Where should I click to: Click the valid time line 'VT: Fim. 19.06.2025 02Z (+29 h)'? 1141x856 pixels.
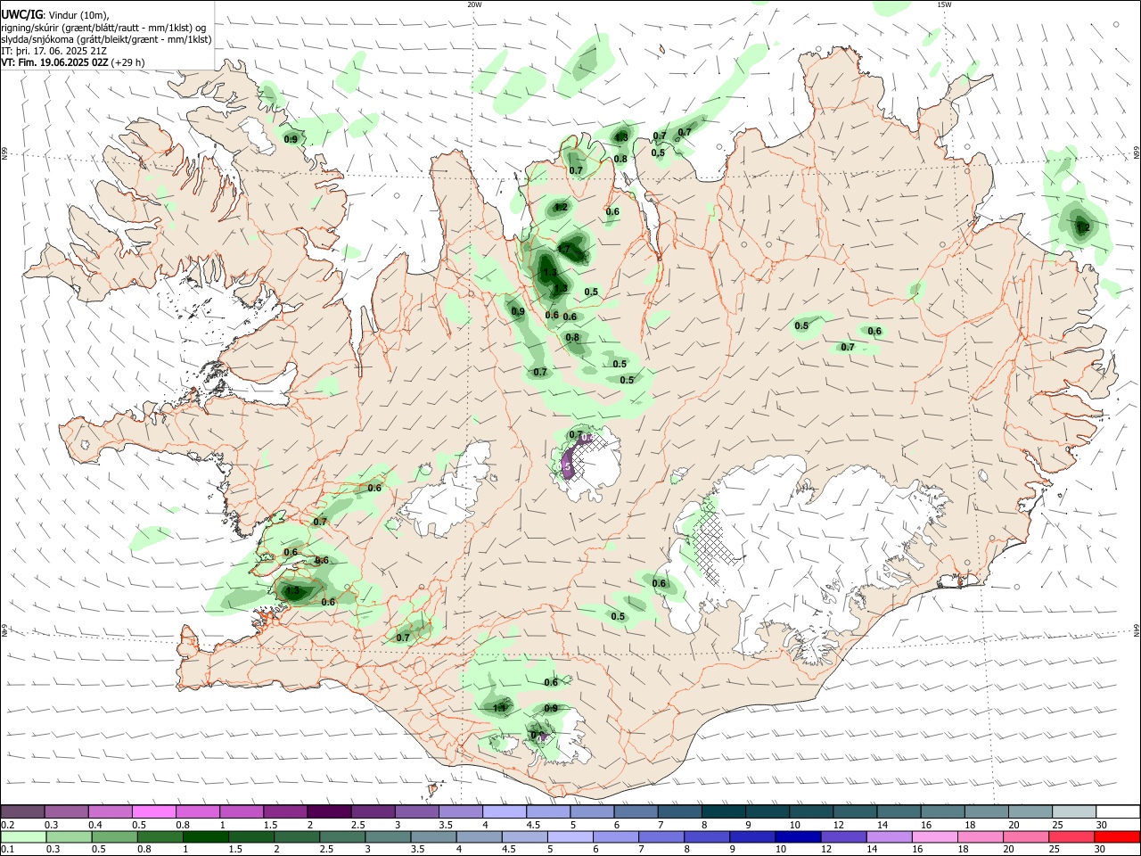point(72,62)
